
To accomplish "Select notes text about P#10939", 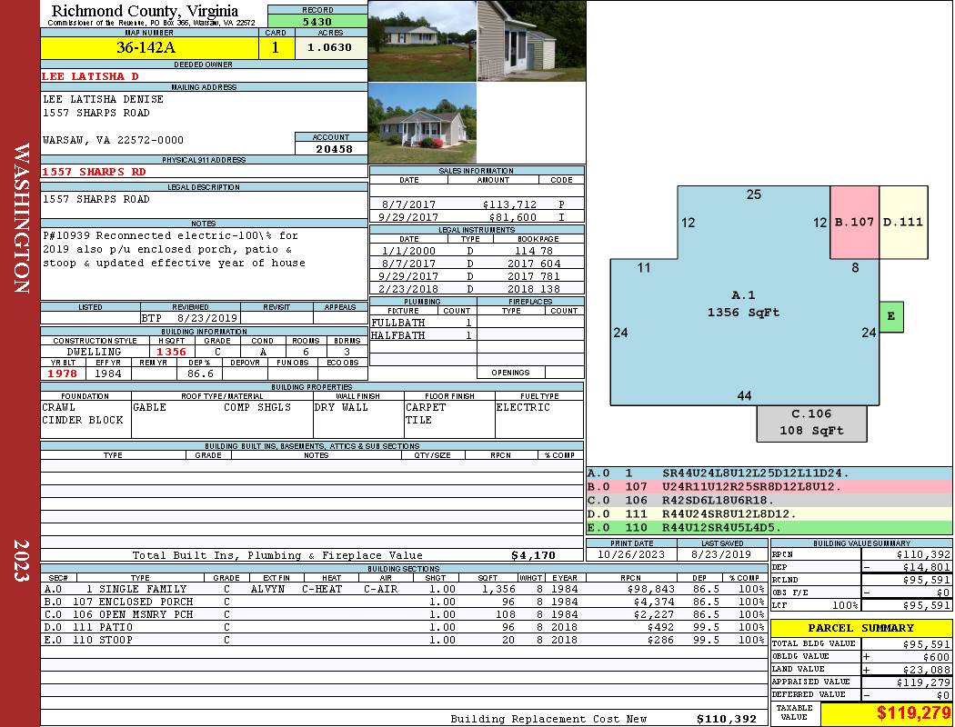I will coord(174,249).
